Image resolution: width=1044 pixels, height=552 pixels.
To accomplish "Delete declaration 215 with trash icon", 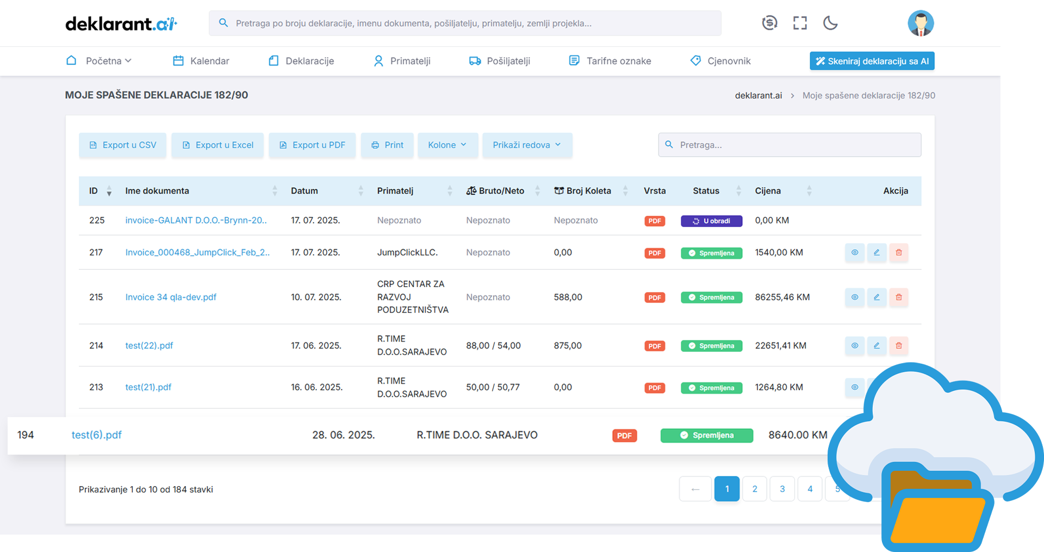I will (x=899, y=297).
